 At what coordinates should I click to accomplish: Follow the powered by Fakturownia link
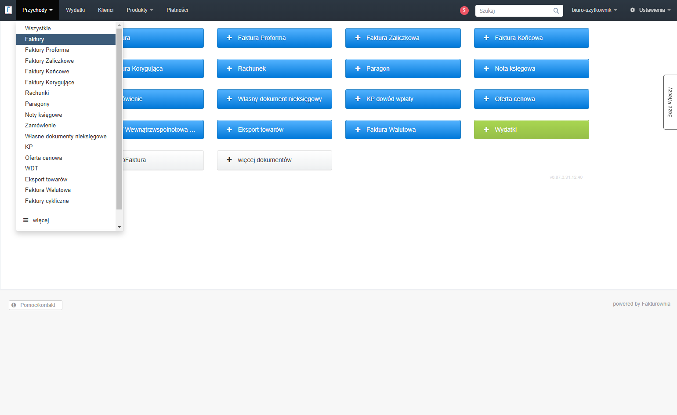(641, 304)
